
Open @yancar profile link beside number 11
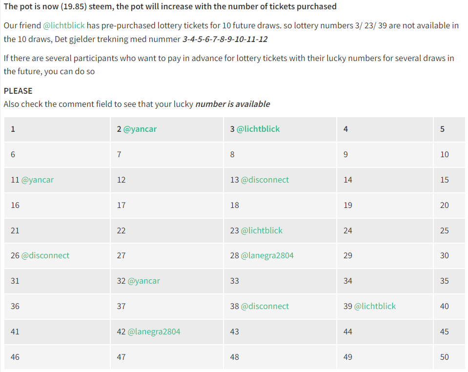click(x=38, y=180)
